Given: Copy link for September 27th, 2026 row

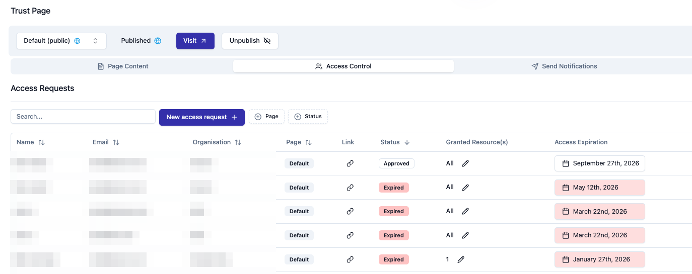Looking at the screenshot, I should coord(350,163).
